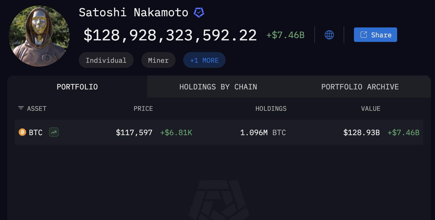Open the price chart icon beside BTC
The height and width of the screenshot is (220, 435).
point(54,132)
